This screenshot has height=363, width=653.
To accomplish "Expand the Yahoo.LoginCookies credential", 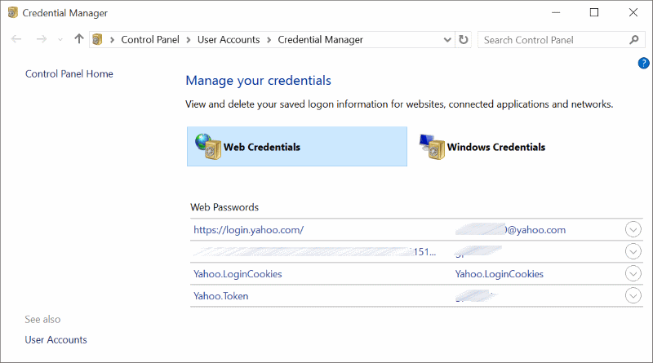I will 633,273.
